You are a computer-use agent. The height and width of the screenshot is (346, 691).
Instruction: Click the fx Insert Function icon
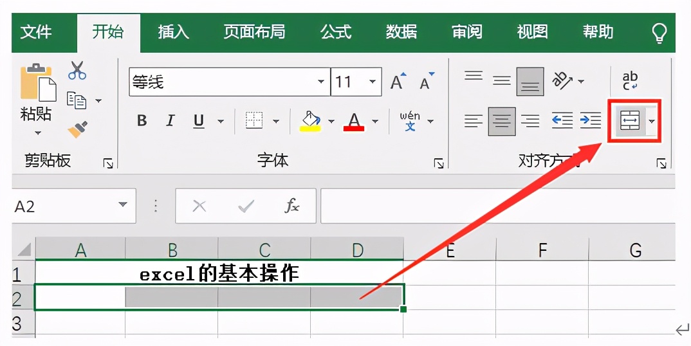(x=291, y=206)
